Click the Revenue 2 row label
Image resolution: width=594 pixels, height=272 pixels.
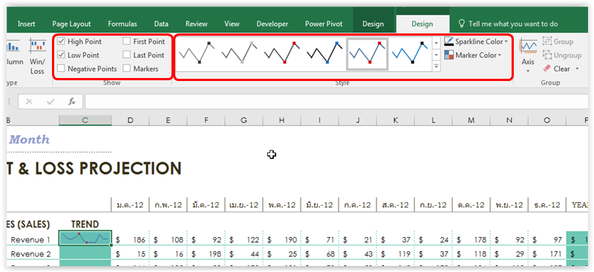[30, 253]
